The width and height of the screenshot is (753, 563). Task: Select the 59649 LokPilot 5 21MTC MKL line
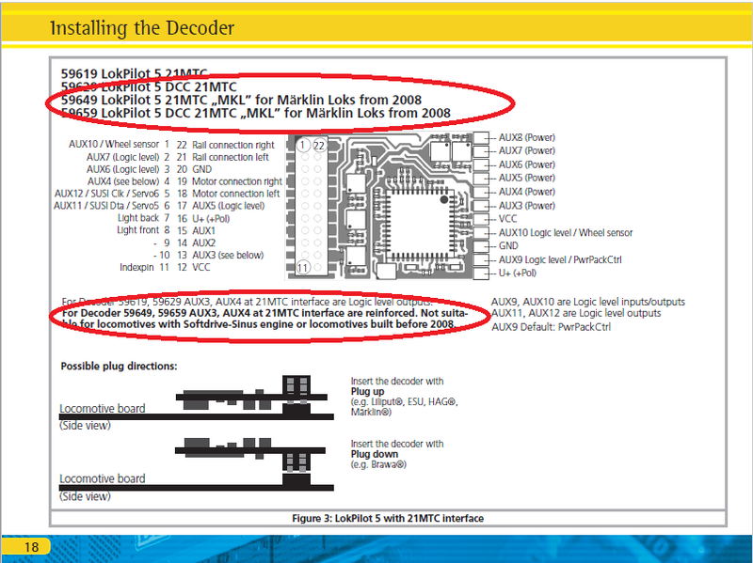241,100
